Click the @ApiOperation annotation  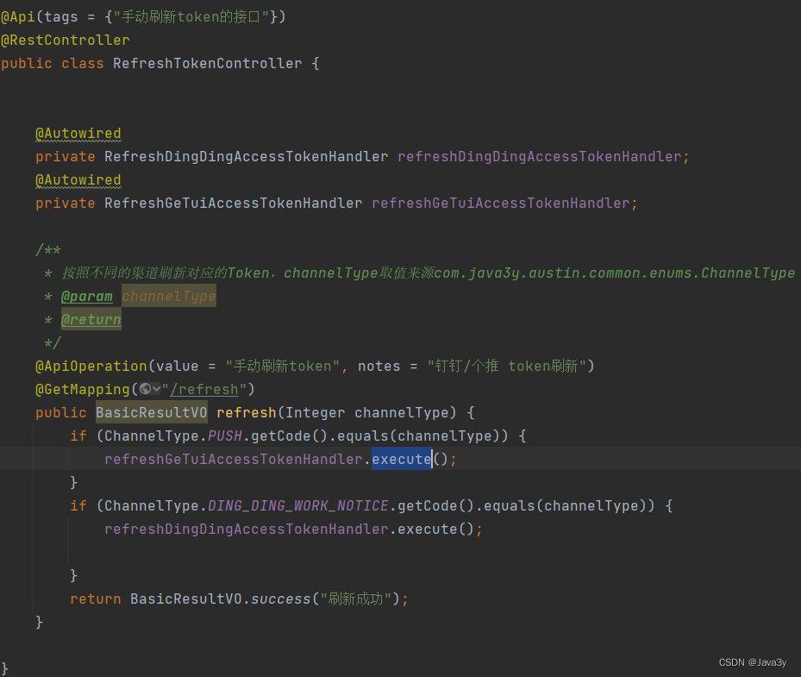click(91, 367)
